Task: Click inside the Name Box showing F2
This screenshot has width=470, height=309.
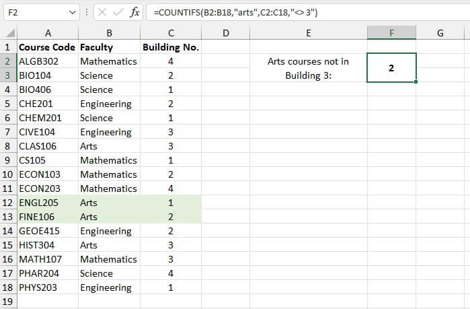Action: (x=35, y=13)
